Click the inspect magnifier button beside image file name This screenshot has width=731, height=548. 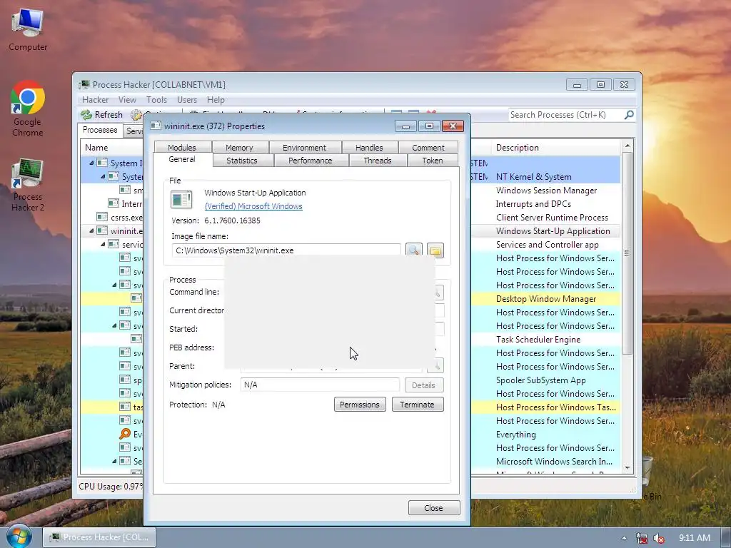tap(413, 250)
